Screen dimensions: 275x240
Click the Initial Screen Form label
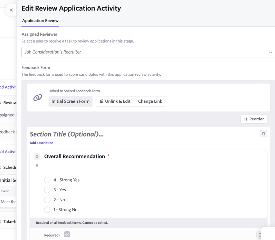point(70,101)
